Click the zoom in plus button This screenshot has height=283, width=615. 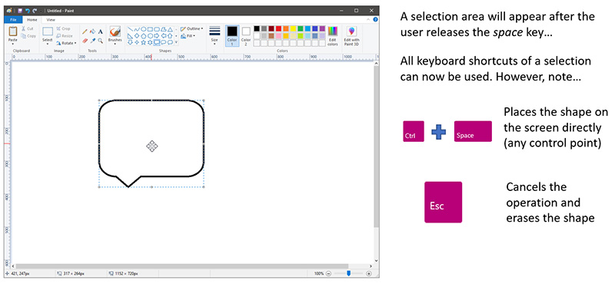369,274
